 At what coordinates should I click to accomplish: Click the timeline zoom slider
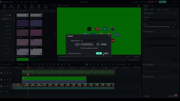pos(122,65)
